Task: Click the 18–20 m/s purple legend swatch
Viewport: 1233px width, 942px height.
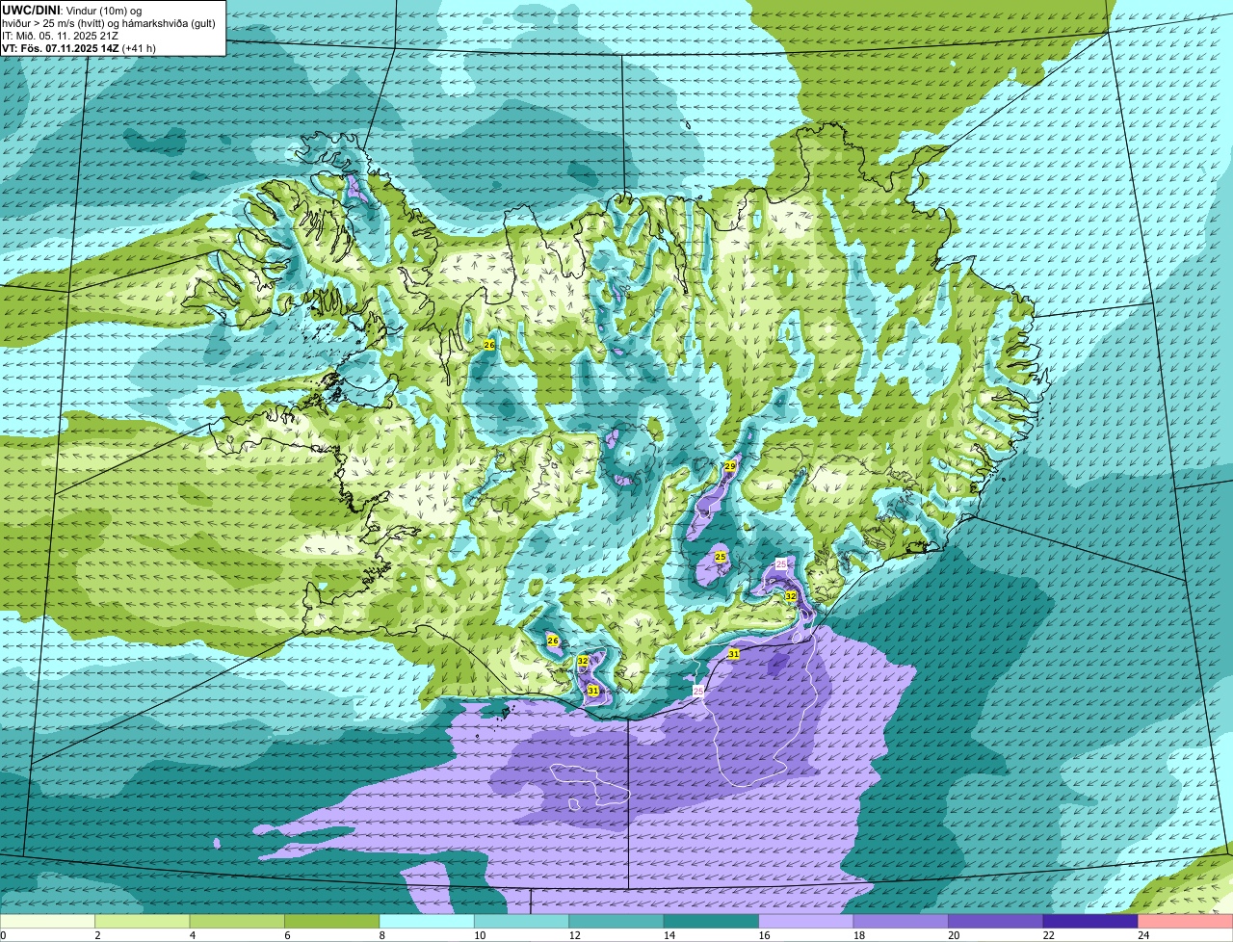Action: coord(902,921)
